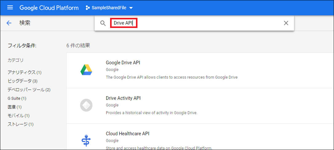Click 'Google' publisher under Google Drive API
This screenshot has width=334, height=150.
pos(112,69)
